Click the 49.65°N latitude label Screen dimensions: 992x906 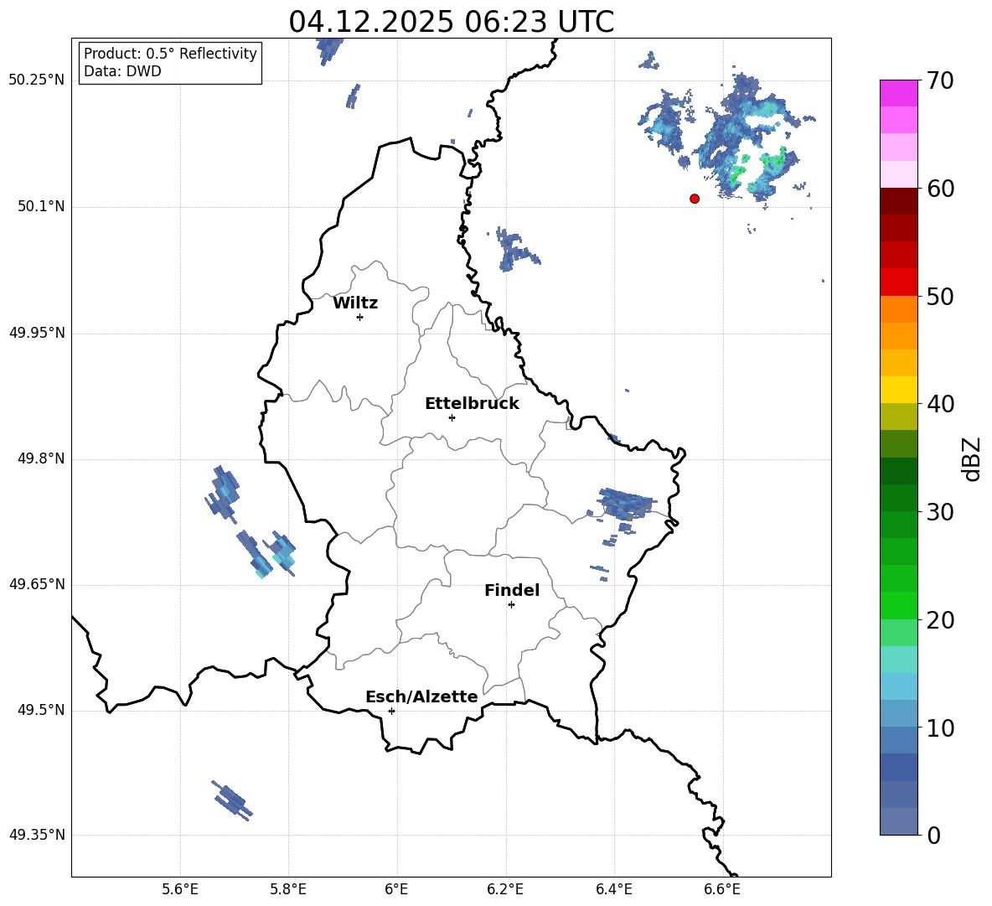tap(37, 584)
